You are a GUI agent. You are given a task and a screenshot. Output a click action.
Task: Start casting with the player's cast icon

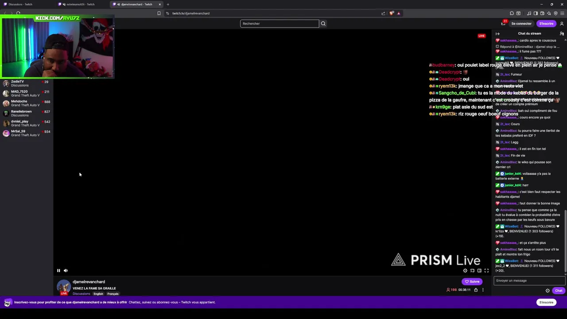pyautogui.click(x=472, y=270)
